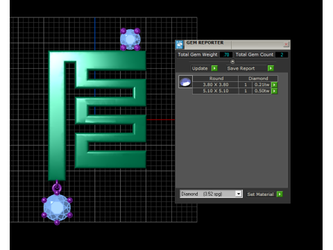
Task: Close the Gem Reporter panel
Action: (286, 44)
